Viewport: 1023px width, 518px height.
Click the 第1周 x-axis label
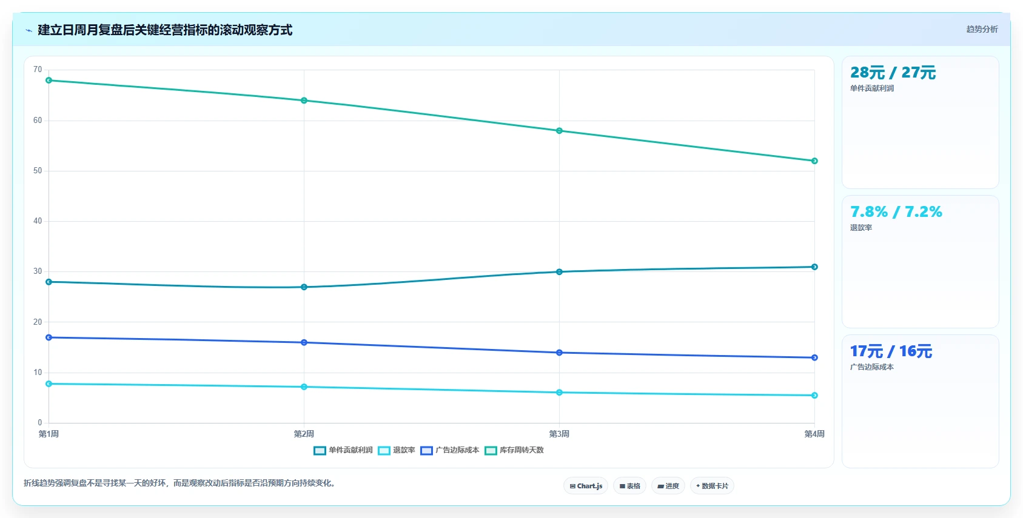49,434
